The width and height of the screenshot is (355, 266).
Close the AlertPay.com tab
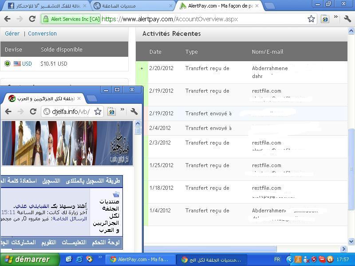[257, 6]
